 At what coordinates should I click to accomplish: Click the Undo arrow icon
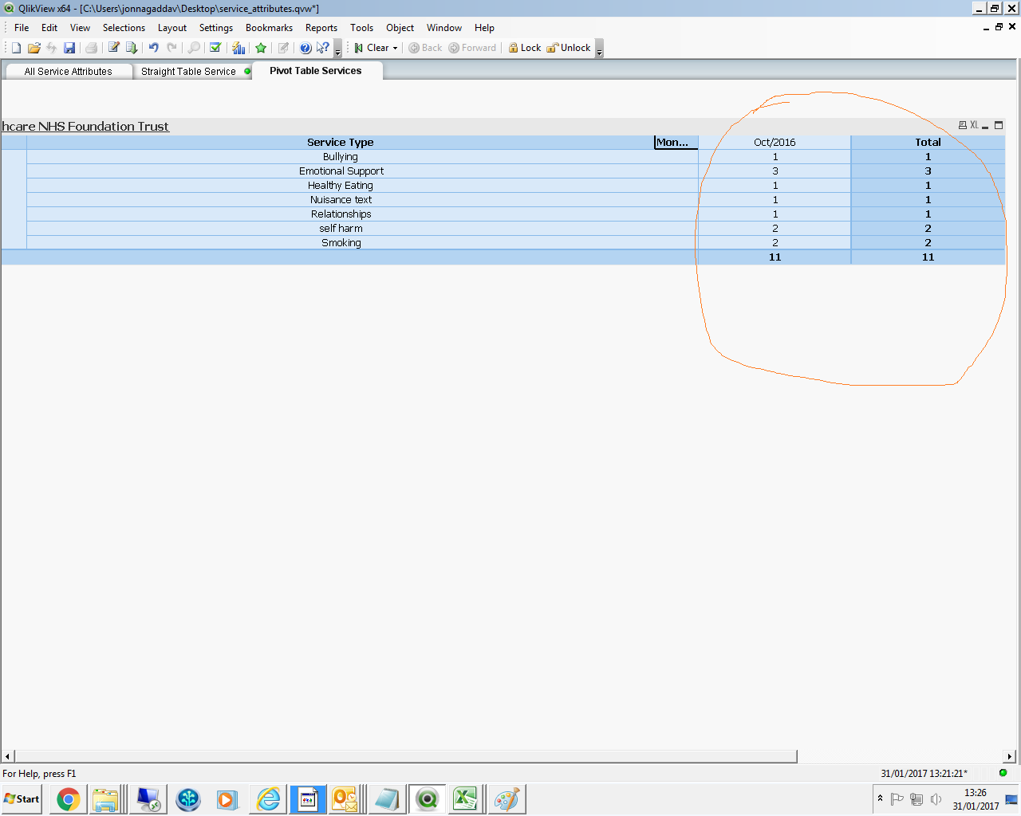[x=153, y=48]
